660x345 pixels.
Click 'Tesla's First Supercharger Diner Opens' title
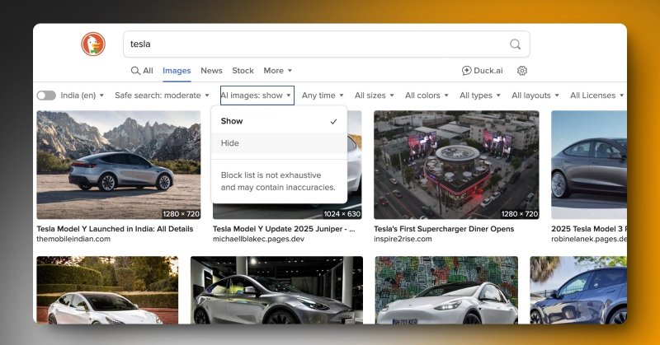(444, 229)
